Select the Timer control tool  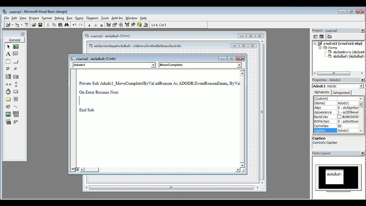[x=8, y=92]
